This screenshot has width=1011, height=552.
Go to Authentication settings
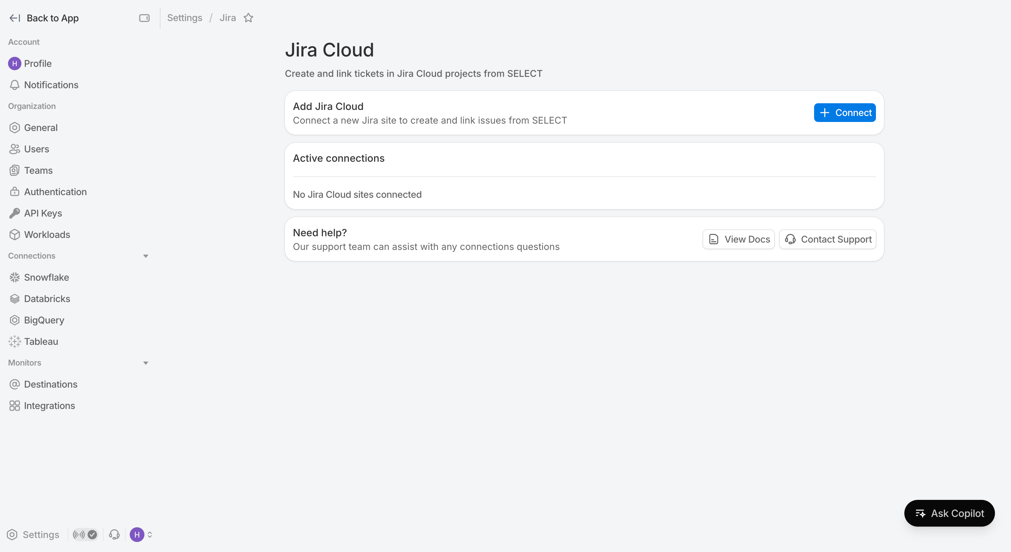tap(55, 192)
